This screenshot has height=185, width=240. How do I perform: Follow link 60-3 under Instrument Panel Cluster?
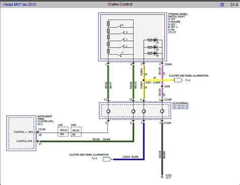tap(40, 124)
